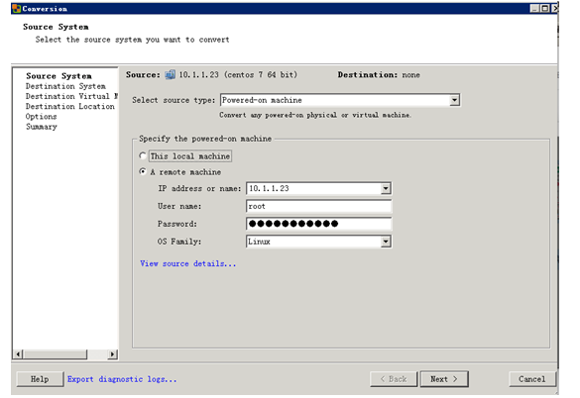Open the Options step in sidebar
This screenshot has height=398, width=580.
[41, 117]
